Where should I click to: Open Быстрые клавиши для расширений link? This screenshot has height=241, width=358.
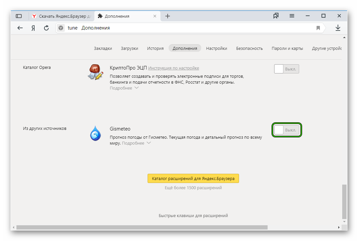193,215
